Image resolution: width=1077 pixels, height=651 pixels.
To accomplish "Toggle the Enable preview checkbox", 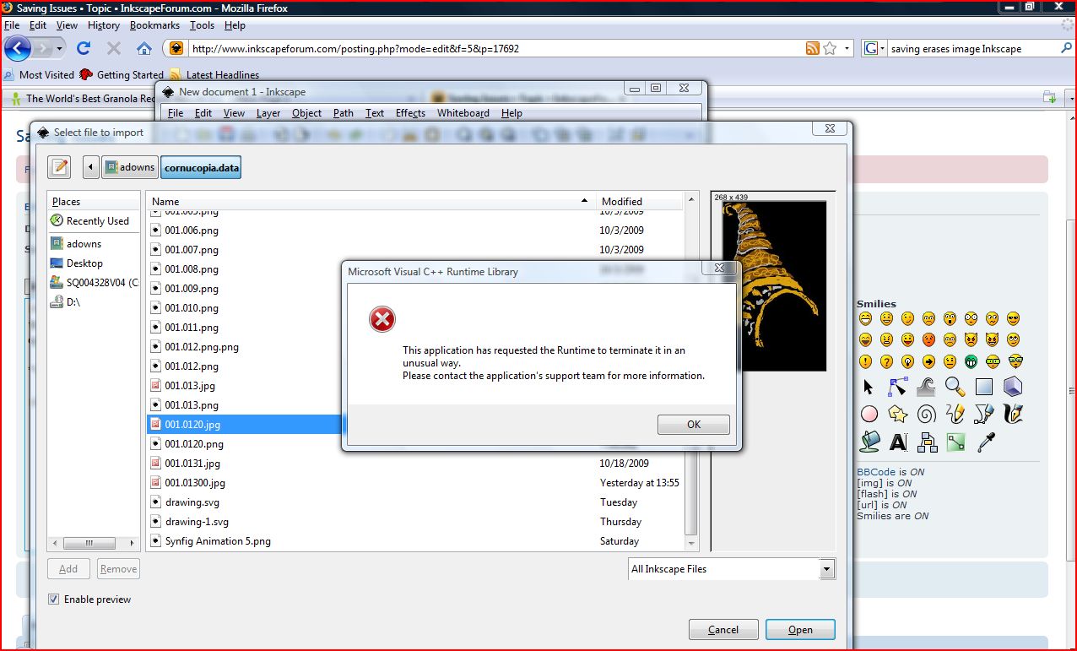I will pyautogui.click(x=54, y=599).
